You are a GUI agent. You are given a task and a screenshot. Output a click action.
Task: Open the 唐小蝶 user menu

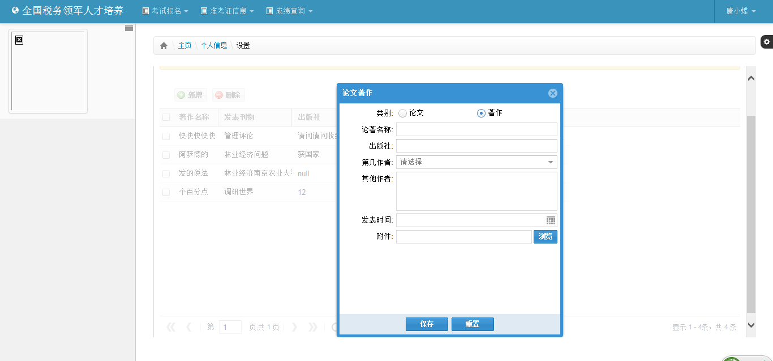click(741, 11)
